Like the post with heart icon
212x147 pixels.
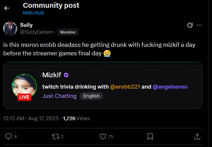point(103,136)
